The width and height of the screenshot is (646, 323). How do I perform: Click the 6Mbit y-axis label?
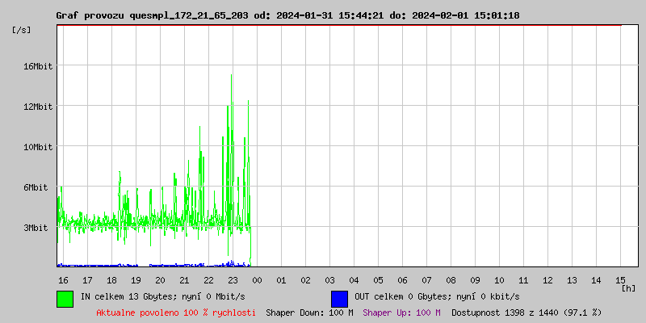pos(37,187)
